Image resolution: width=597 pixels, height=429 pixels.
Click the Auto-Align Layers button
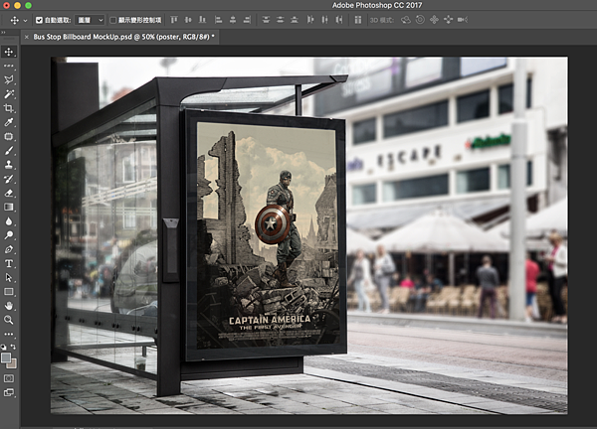point(358,20)
